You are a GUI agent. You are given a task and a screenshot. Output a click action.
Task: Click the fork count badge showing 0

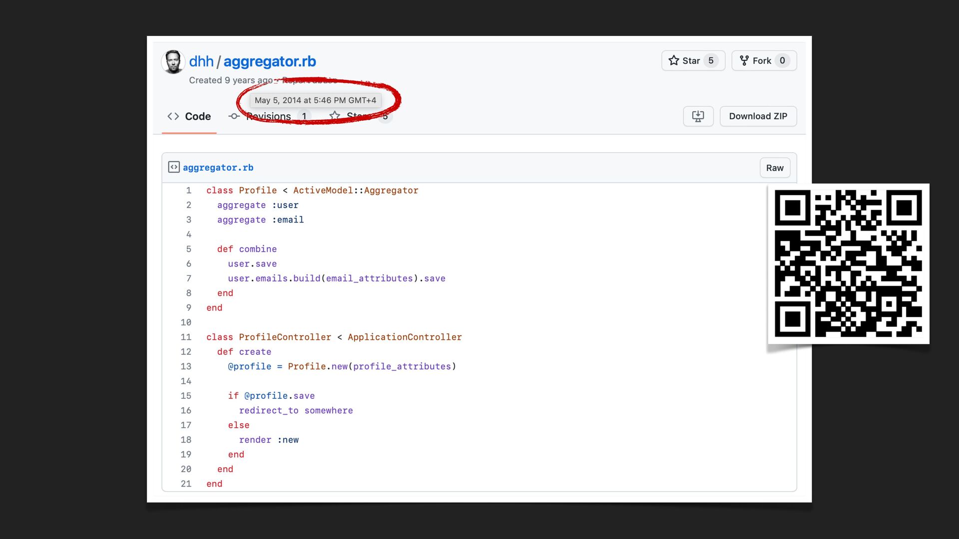[x=782, y=60]
